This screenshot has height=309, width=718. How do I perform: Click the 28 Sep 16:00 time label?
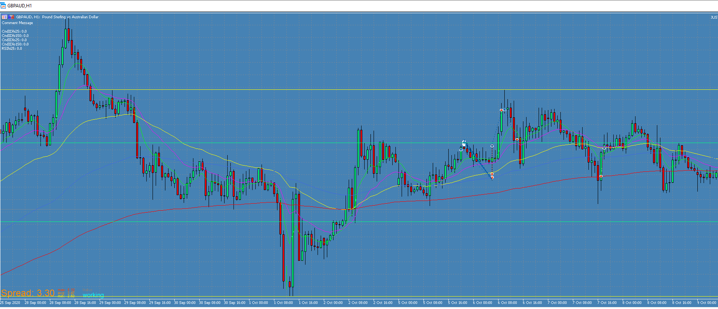click(85, 302)
